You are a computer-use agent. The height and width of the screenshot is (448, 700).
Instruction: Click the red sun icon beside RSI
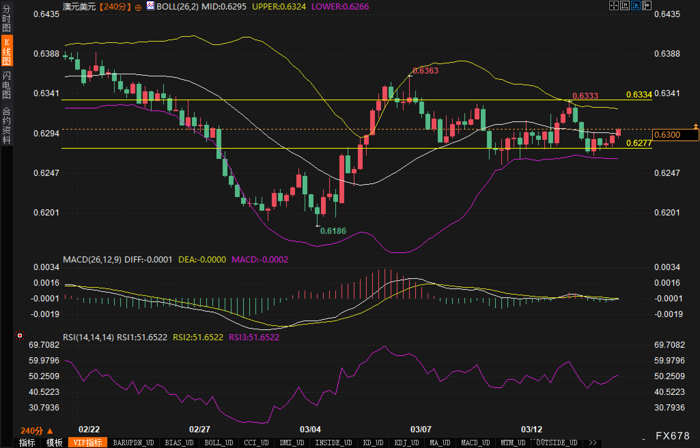click(20, 336)
